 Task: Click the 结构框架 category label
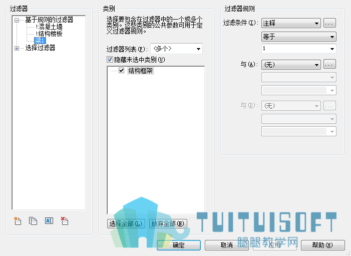click(141, 71)
